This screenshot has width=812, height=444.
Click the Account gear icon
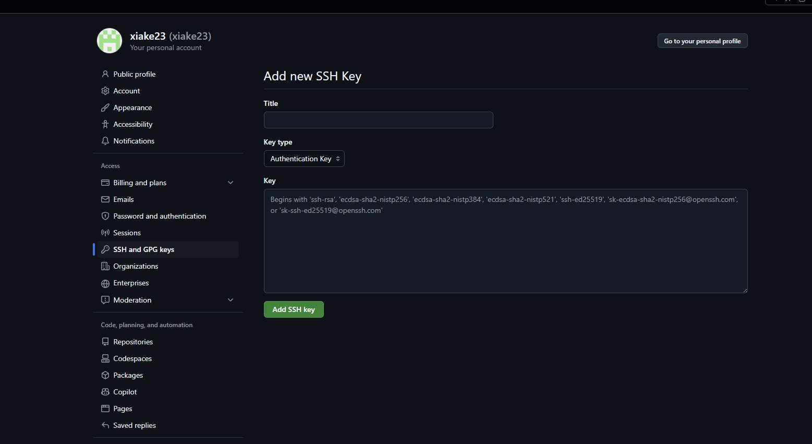[105, 91]
